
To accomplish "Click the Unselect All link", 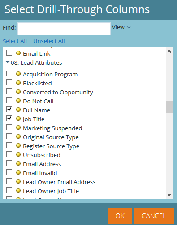I will [x=49, y=41].
